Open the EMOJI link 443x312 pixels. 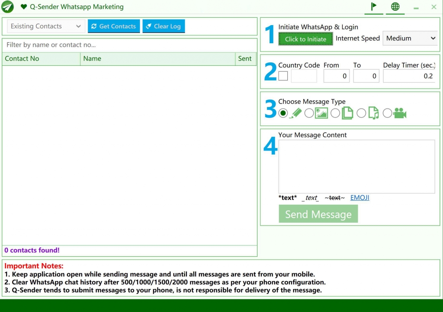360,198
